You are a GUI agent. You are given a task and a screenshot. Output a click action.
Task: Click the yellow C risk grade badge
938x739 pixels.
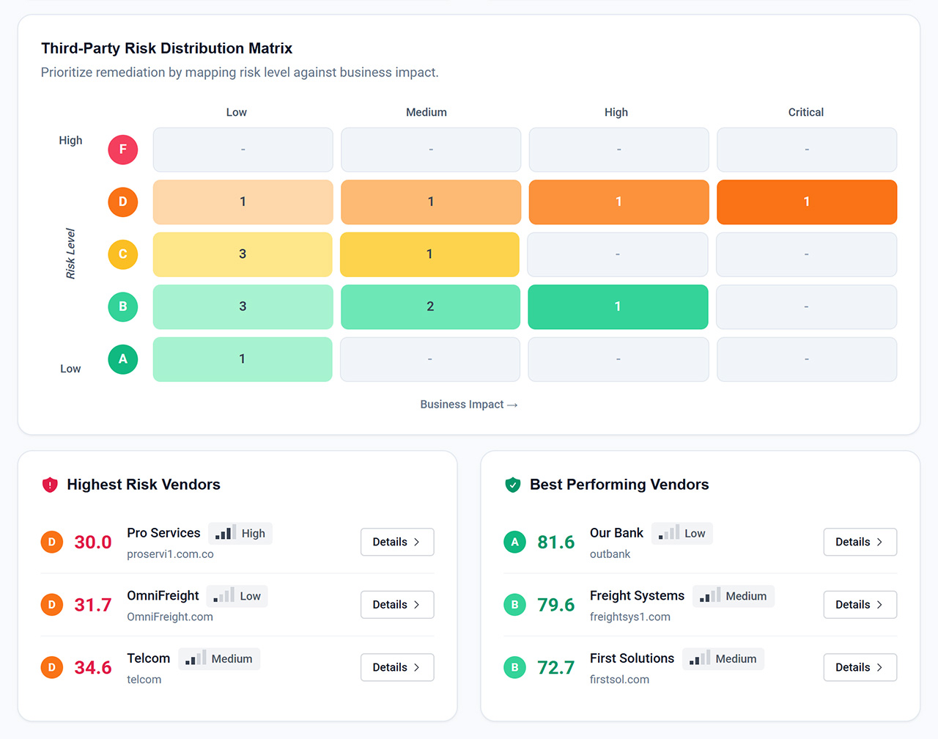[123, 254]
